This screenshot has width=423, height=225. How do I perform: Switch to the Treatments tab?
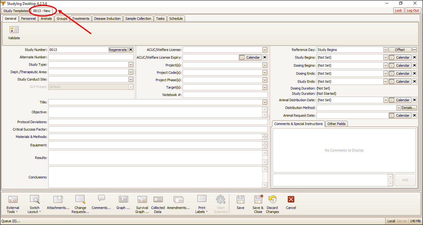81,19
